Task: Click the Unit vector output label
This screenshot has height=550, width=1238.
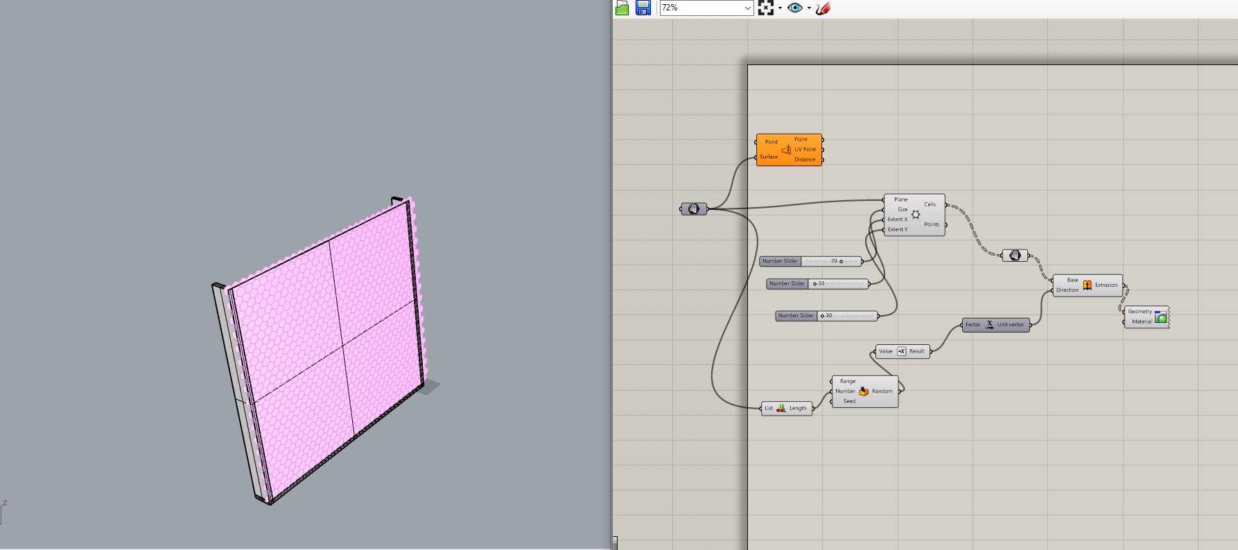Action: point(1011,324)
